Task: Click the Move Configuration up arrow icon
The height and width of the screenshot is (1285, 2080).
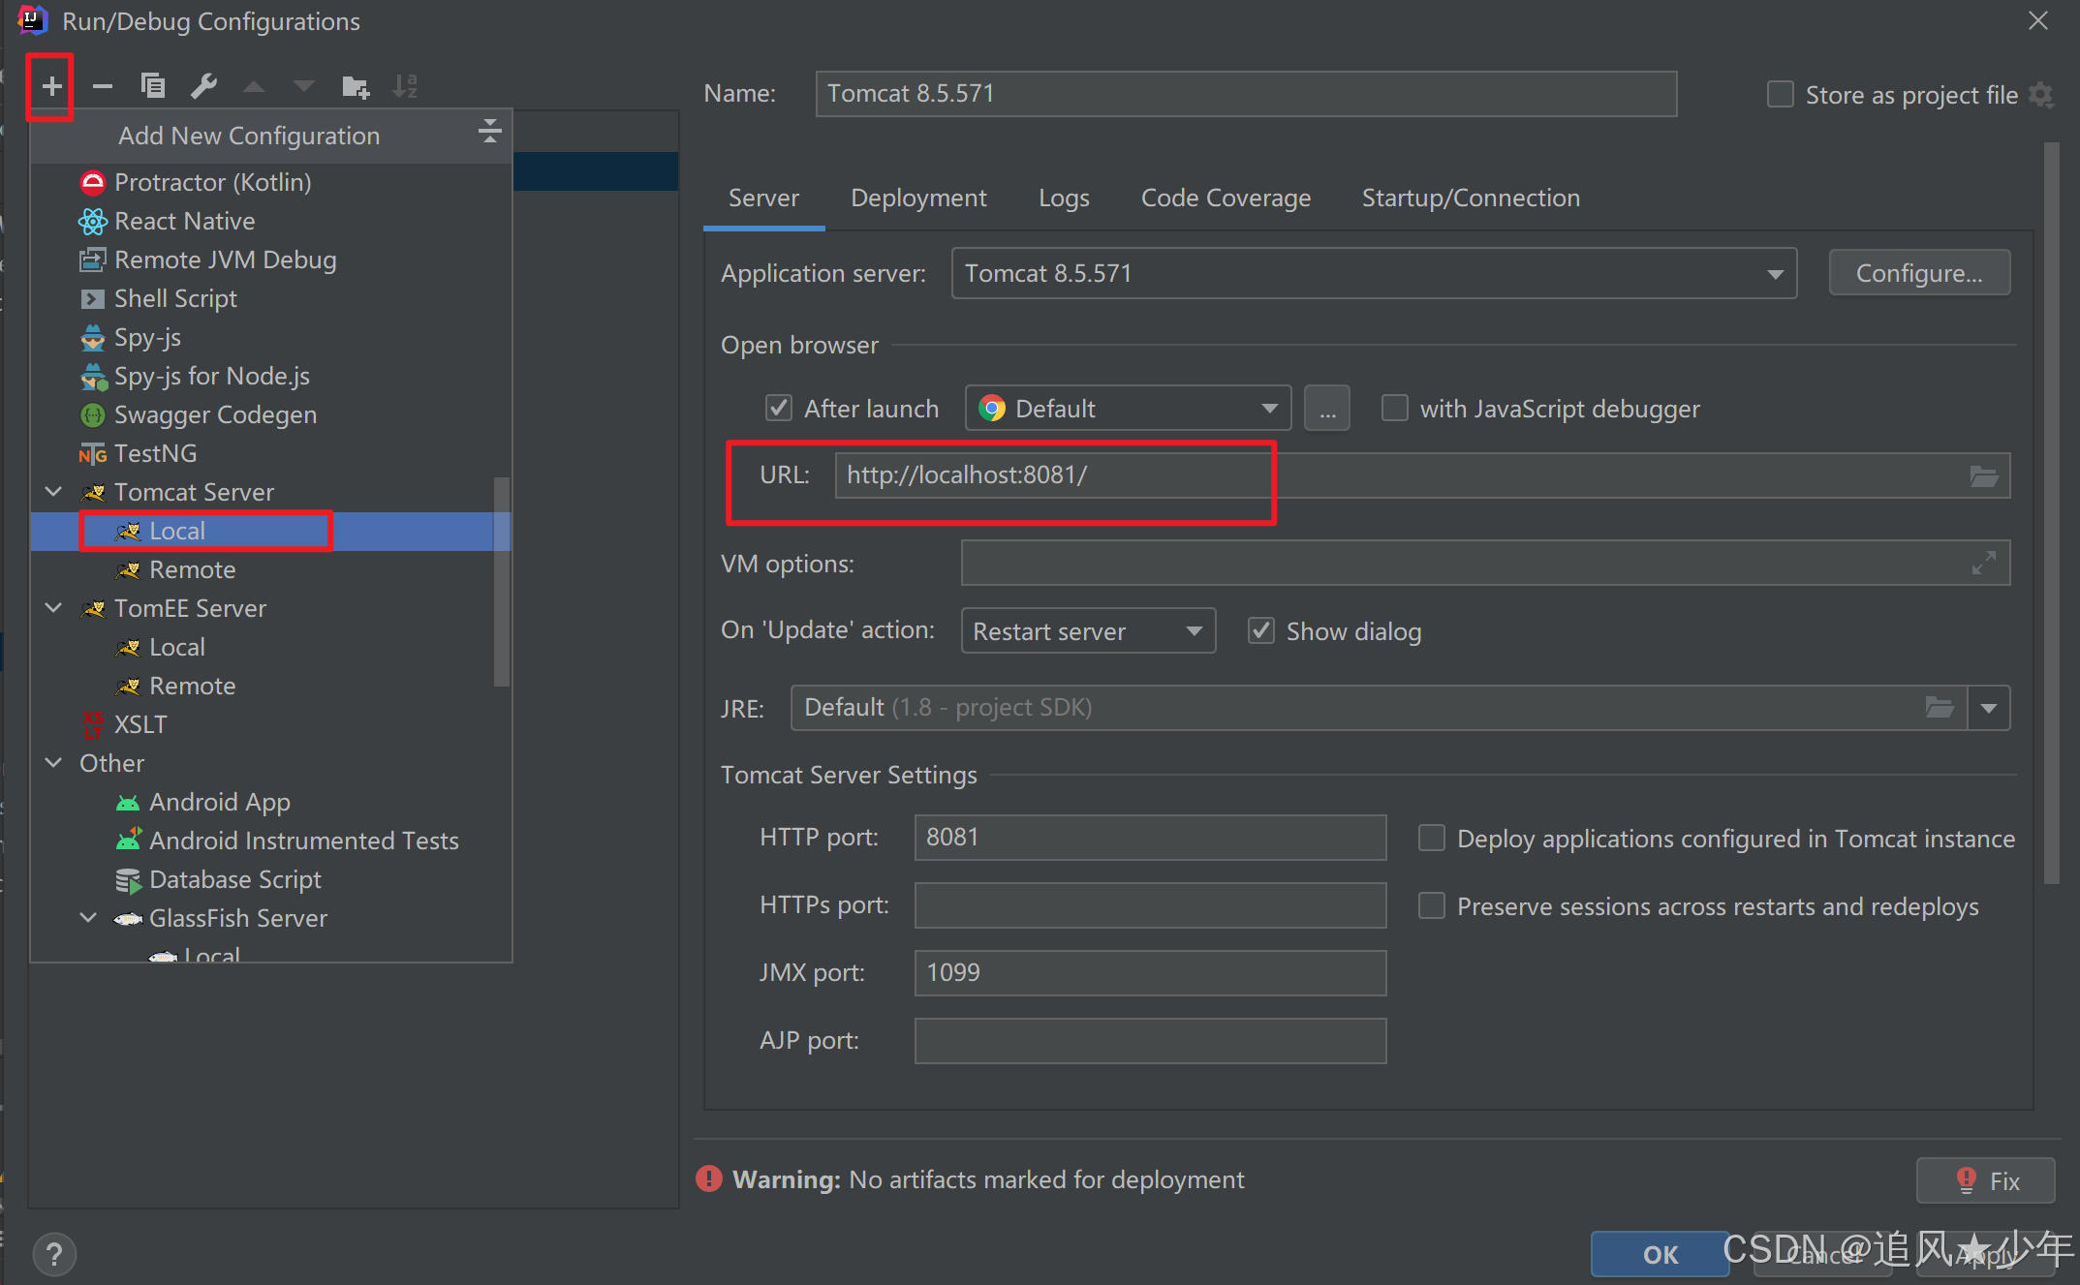Action: click(x=253, y=84)
